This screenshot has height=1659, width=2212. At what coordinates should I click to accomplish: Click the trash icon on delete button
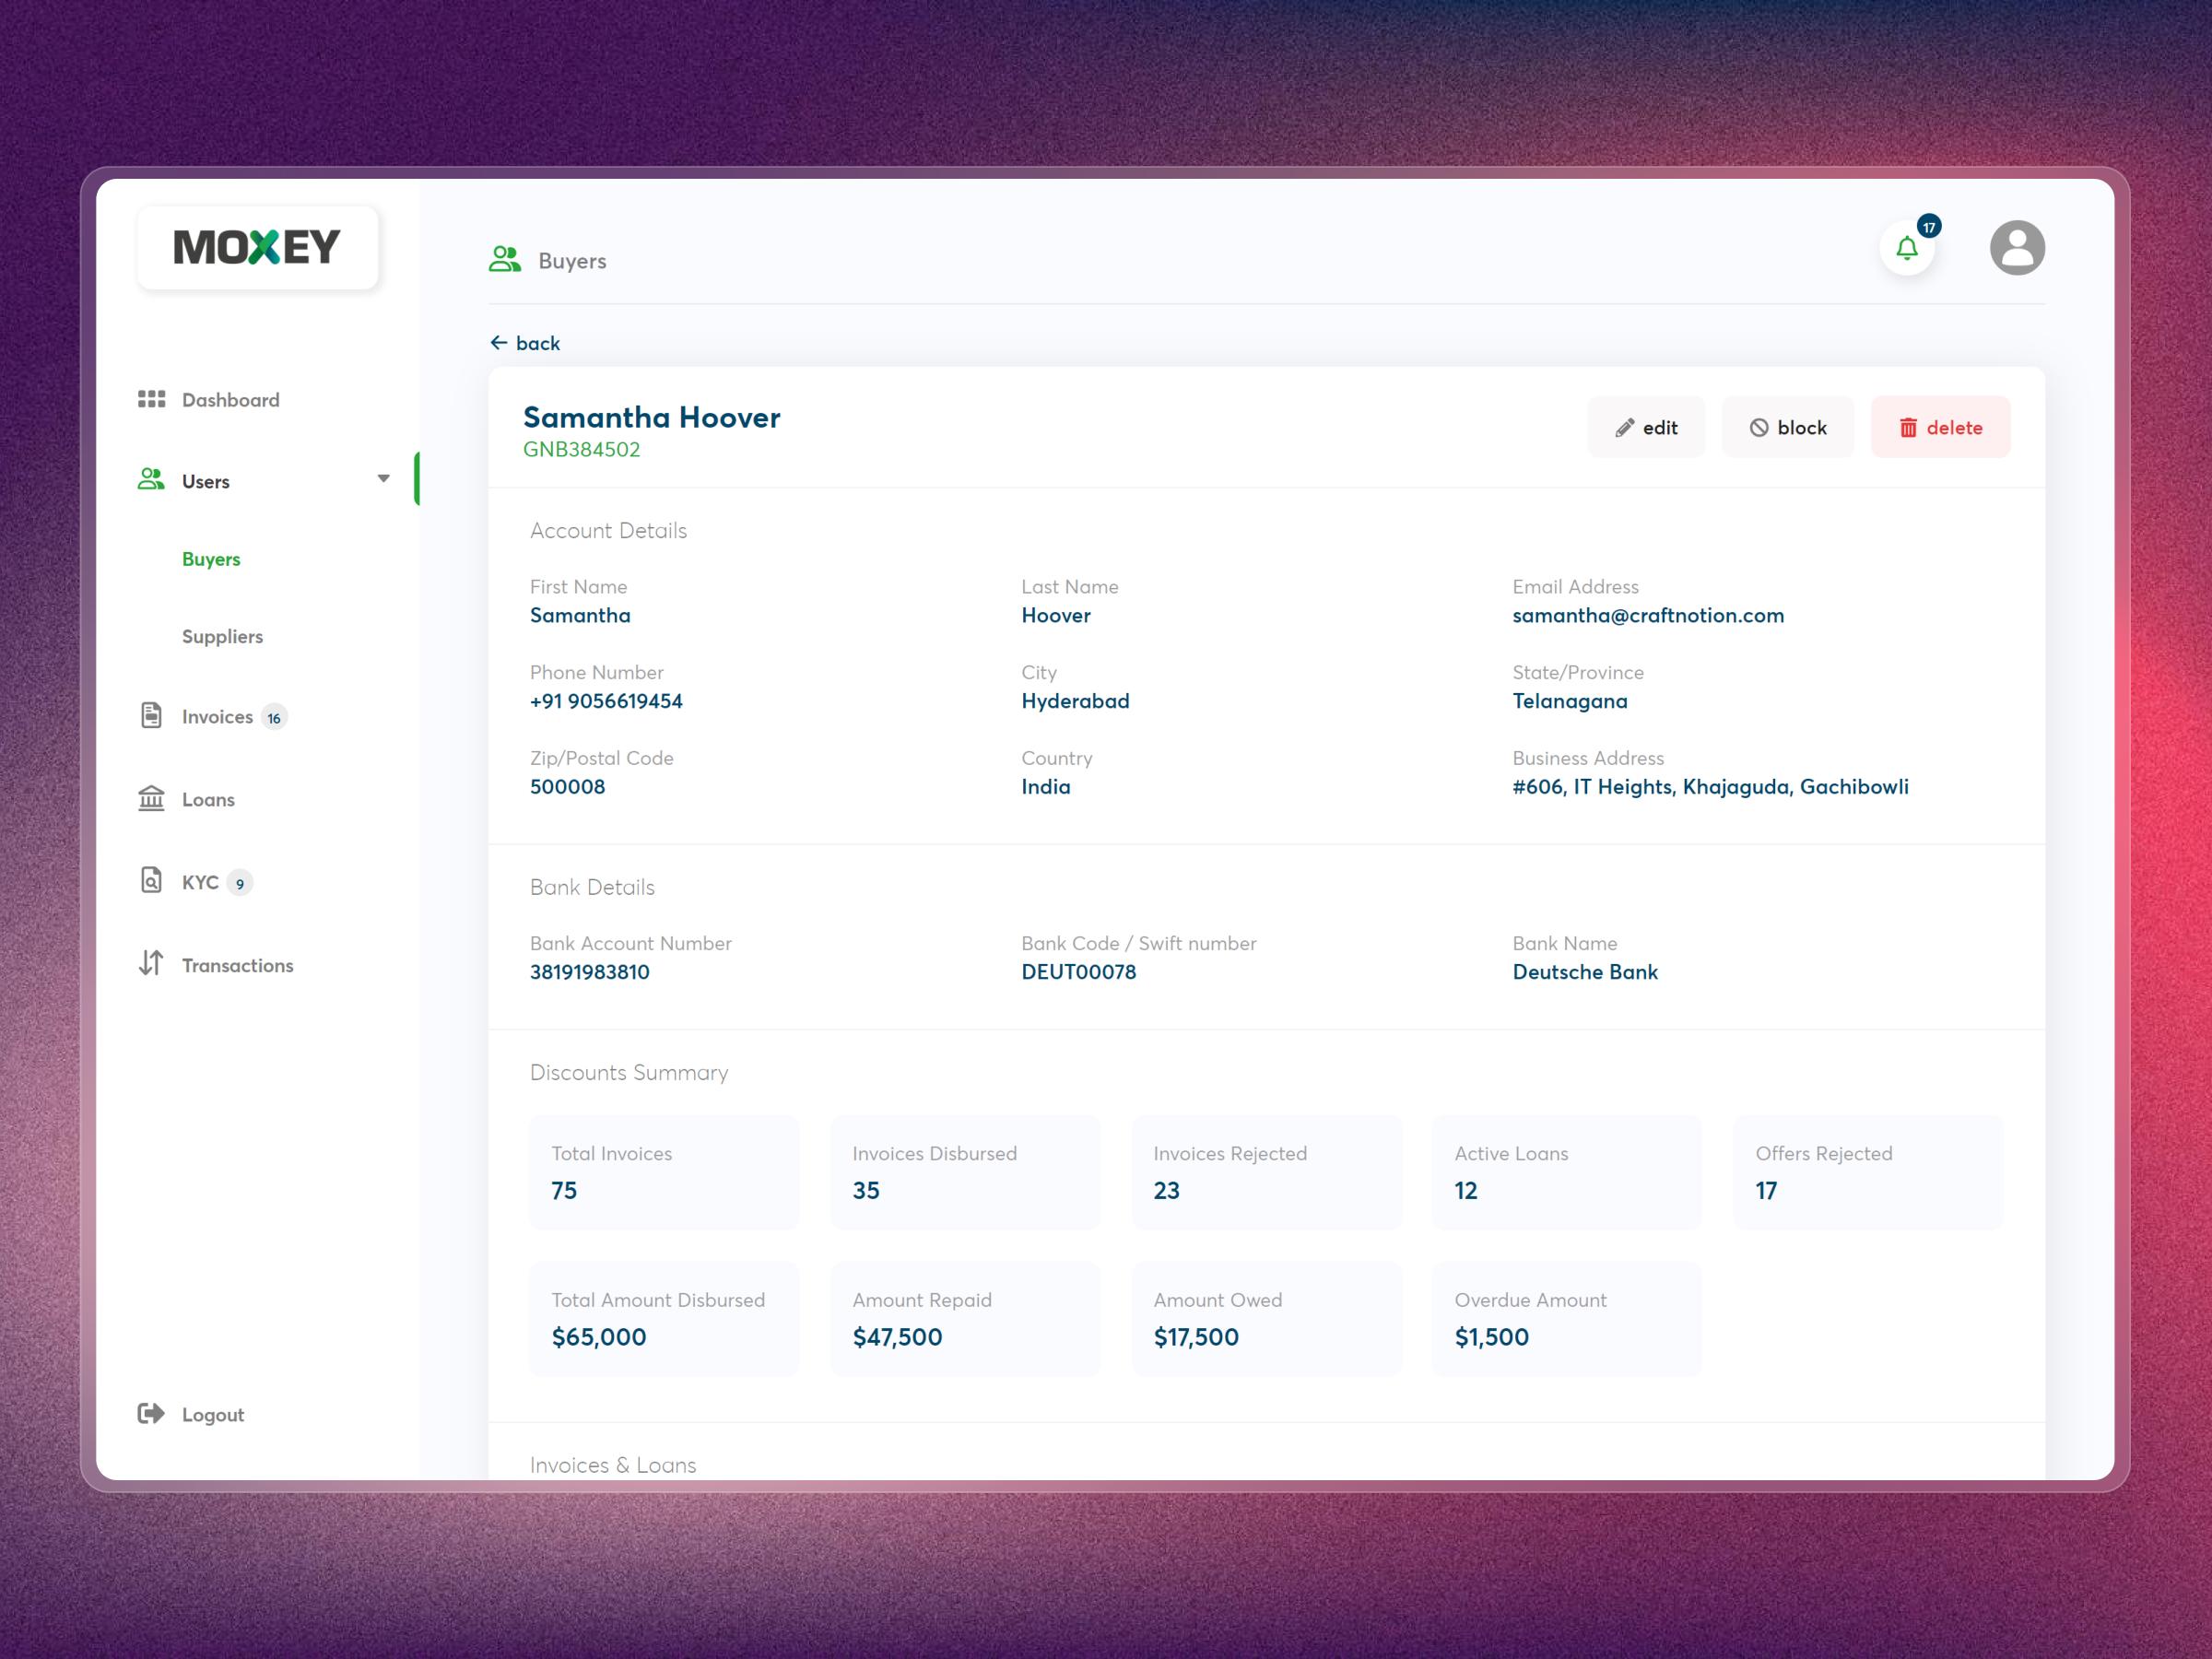1908,428
